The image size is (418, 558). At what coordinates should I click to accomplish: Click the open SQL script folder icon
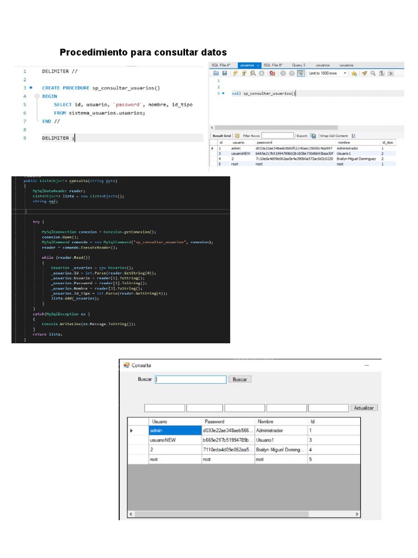coord(216,73)
